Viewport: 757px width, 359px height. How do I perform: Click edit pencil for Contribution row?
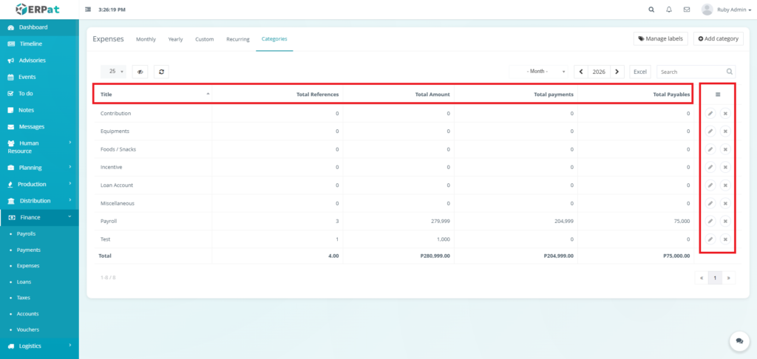point(710,114)
